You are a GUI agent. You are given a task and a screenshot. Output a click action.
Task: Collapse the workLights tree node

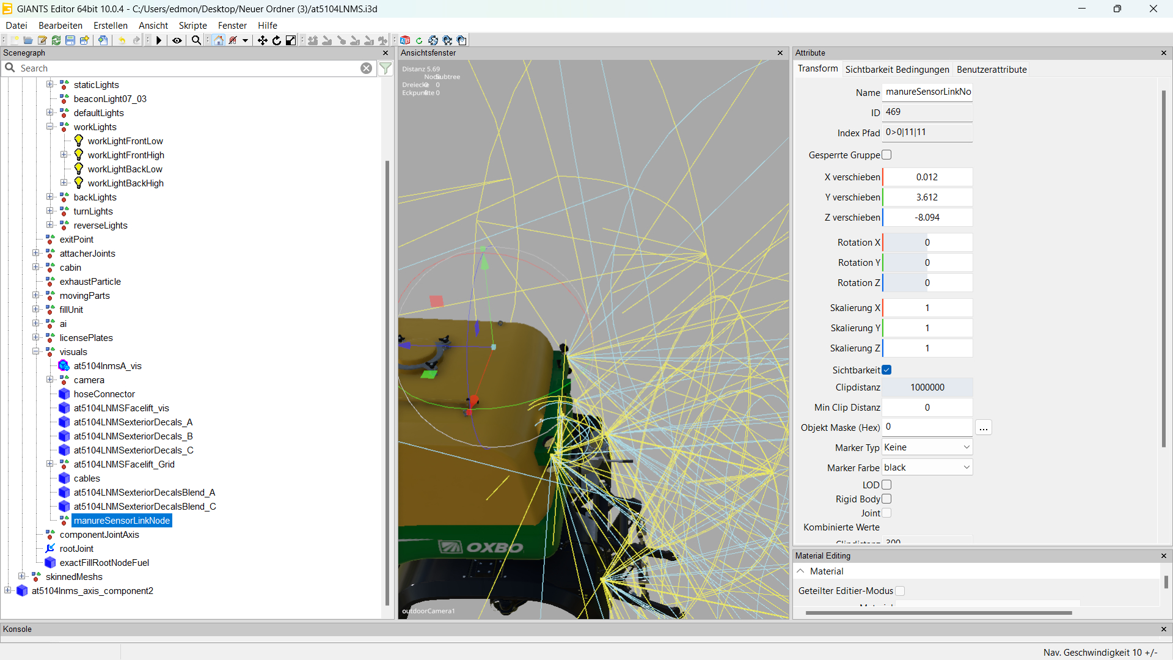pos(50,127)
